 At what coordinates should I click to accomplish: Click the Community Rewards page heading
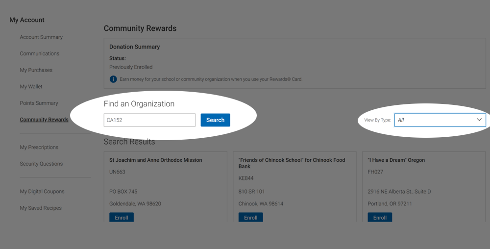click(x=140, y=28)
